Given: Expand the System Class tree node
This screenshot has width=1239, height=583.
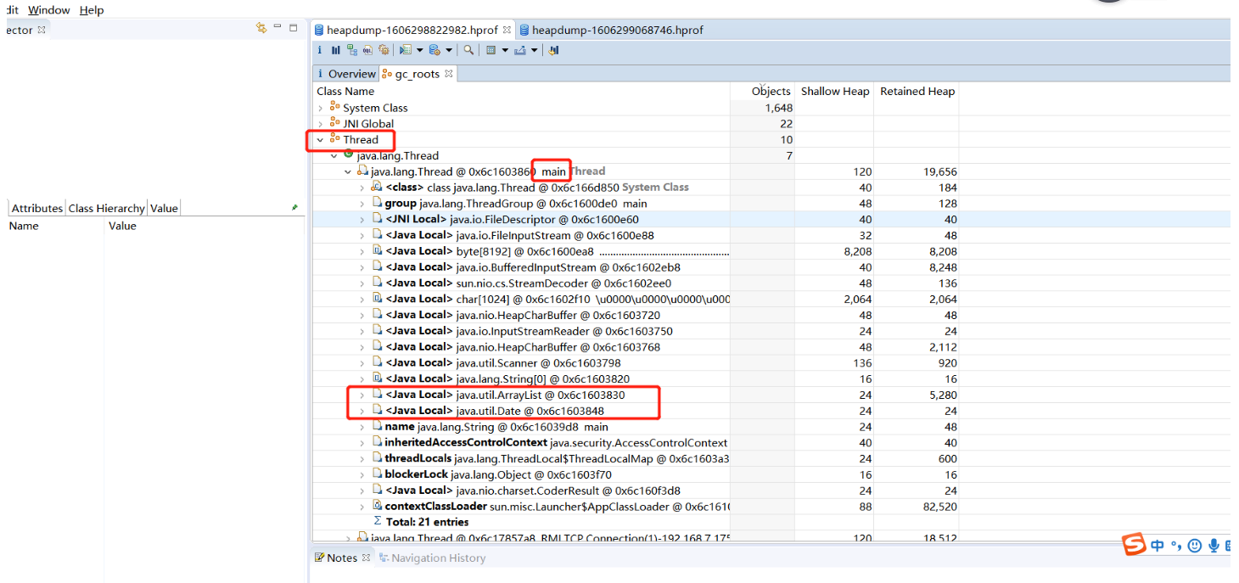Looking at the screenshot, I should click(320, 108).
